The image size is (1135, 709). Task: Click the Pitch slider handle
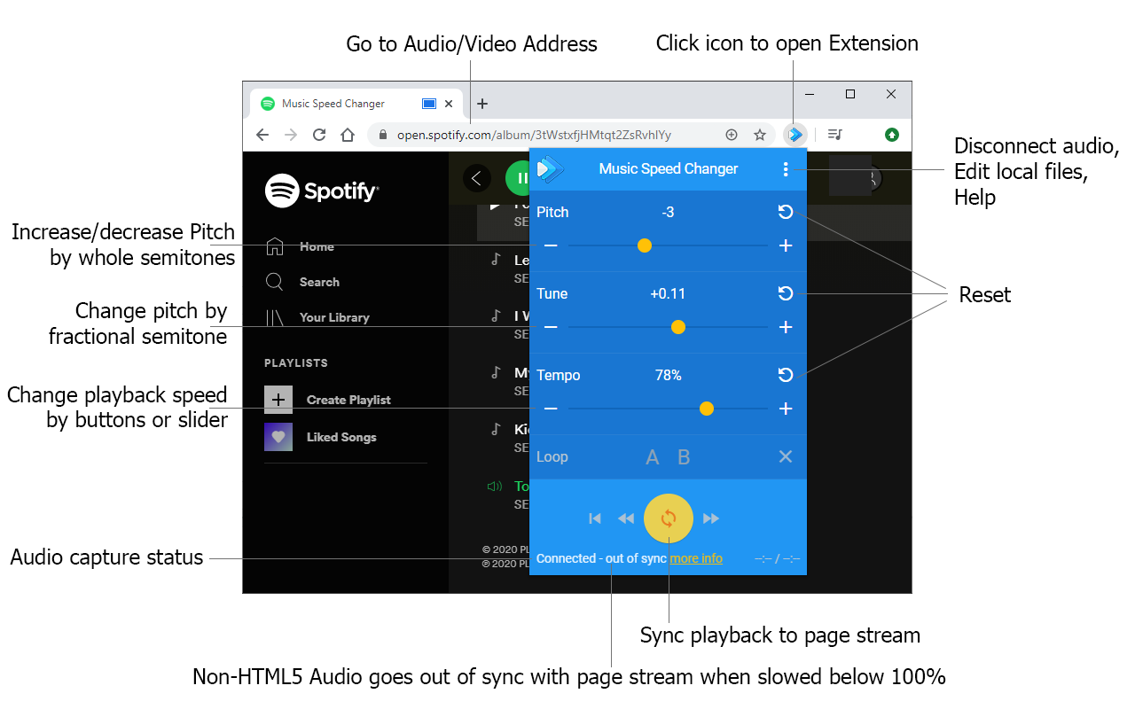point(645,245)
